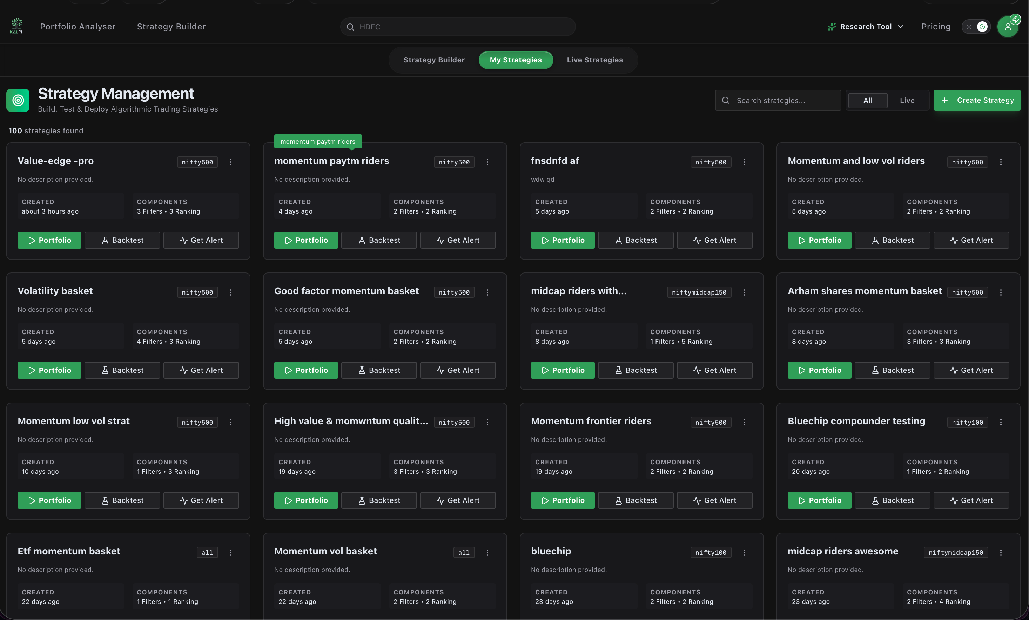Open Portfolio for Arham shares momentum basket
1029x620 pixels.
819,370
